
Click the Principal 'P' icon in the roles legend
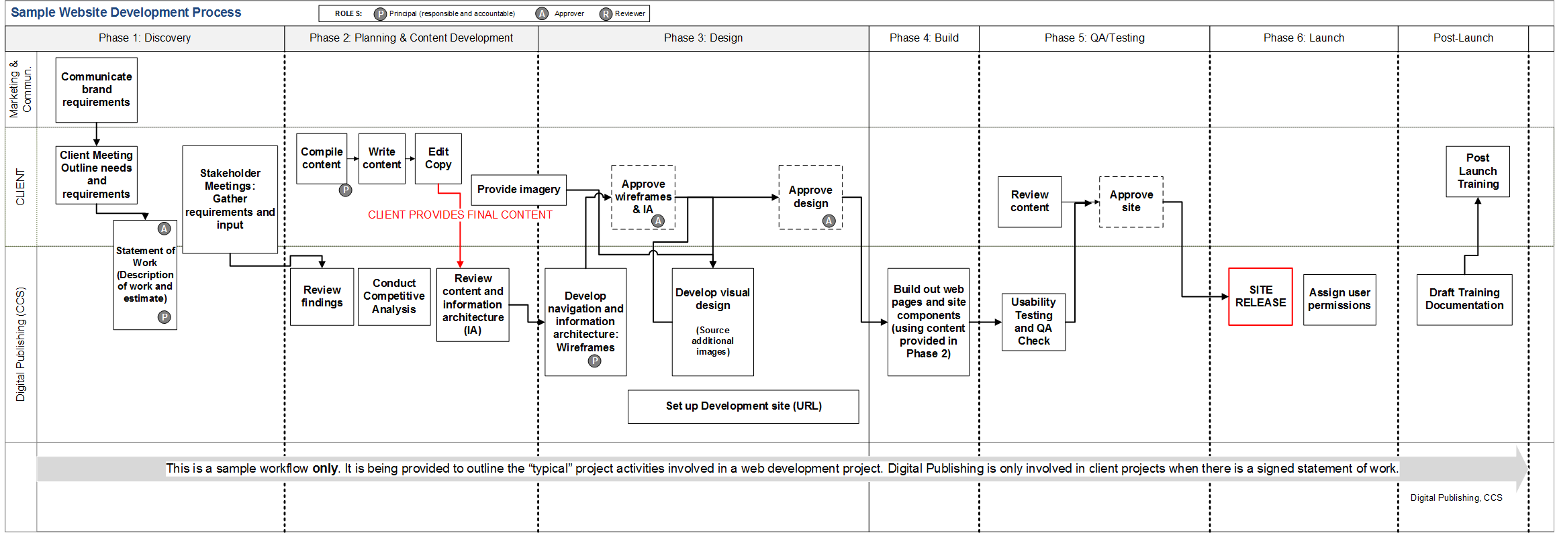[x=380, y=14]
